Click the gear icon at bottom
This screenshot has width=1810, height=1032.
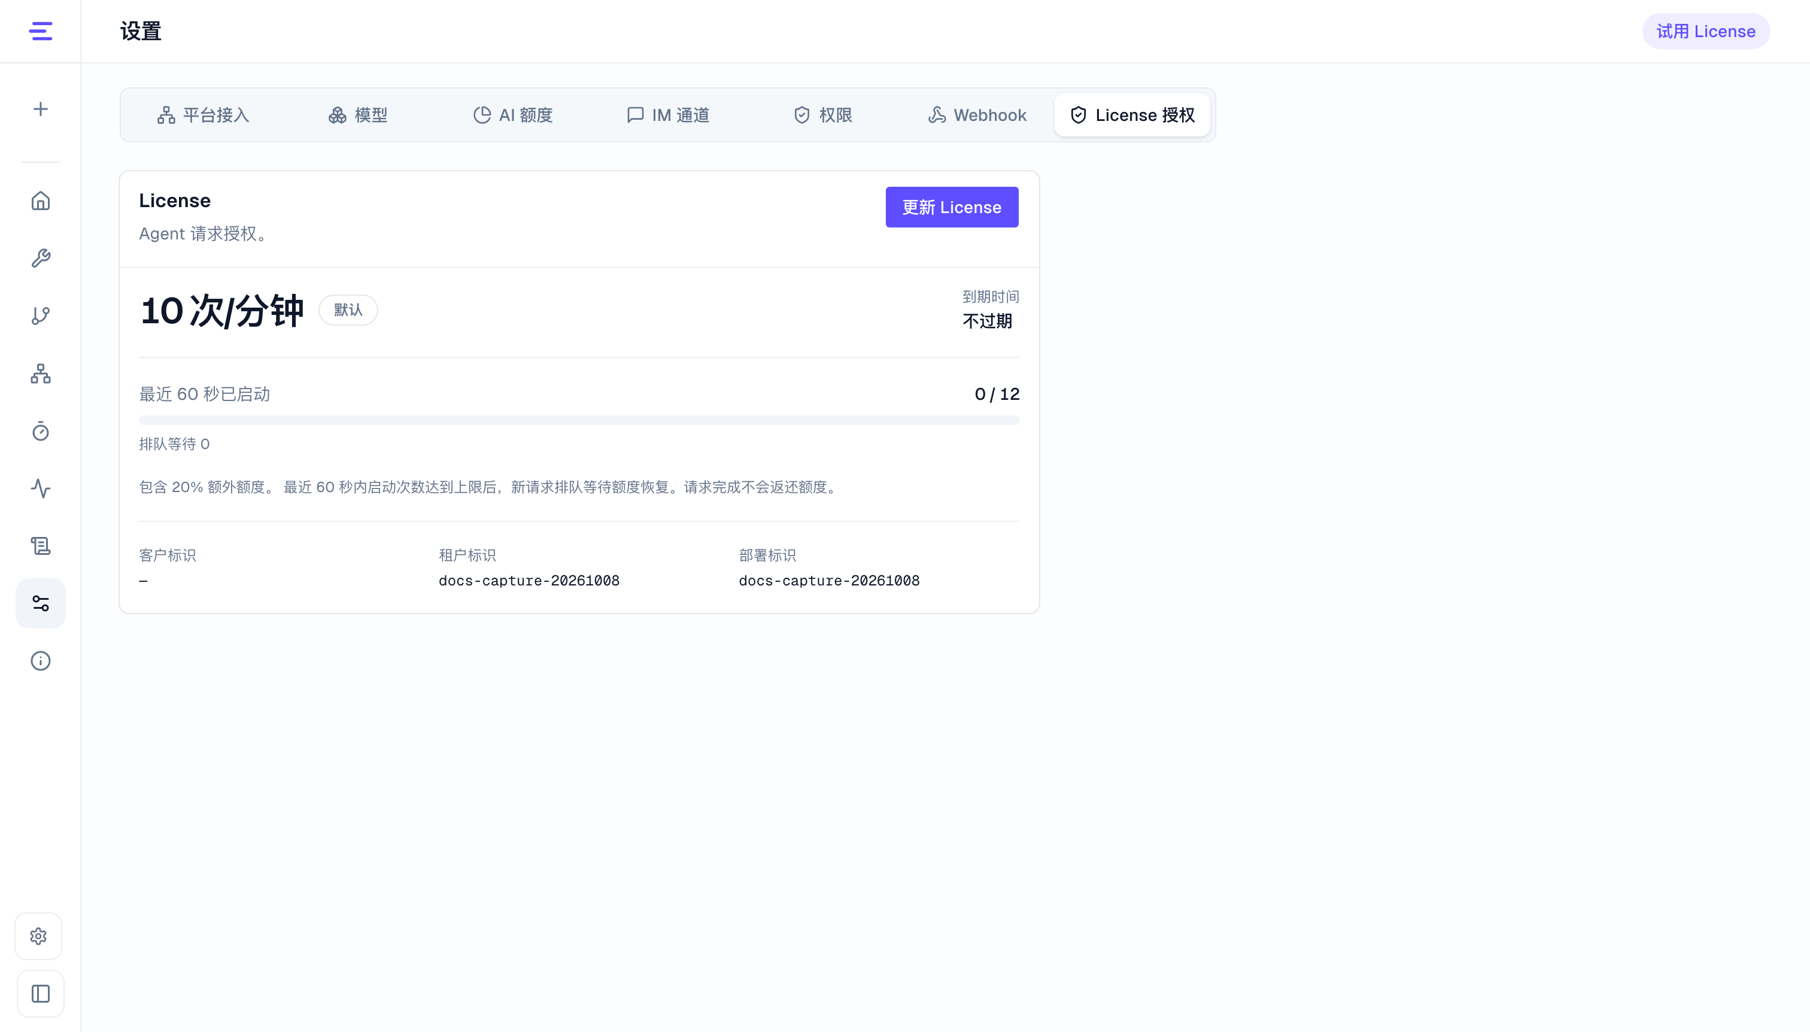pos(39,936)
